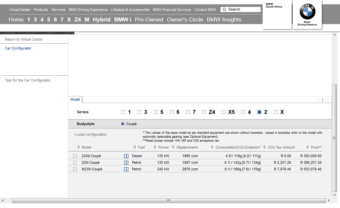Click the undo arrow in Model panel

[318, 100]
